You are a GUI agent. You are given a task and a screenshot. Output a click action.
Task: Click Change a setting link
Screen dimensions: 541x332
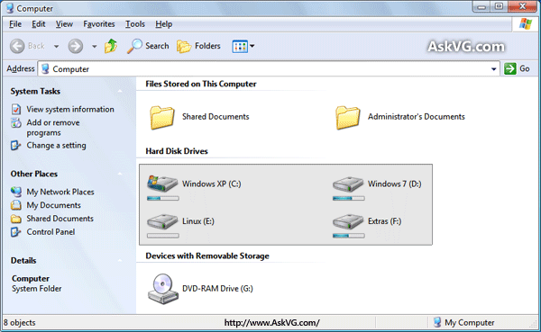[56, 146]
